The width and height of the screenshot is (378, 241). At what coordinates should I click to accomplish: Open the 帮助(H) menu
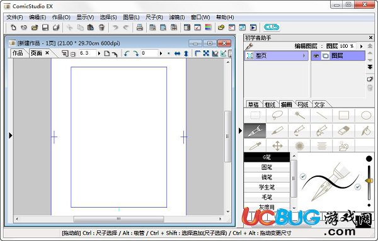point(225,18)
